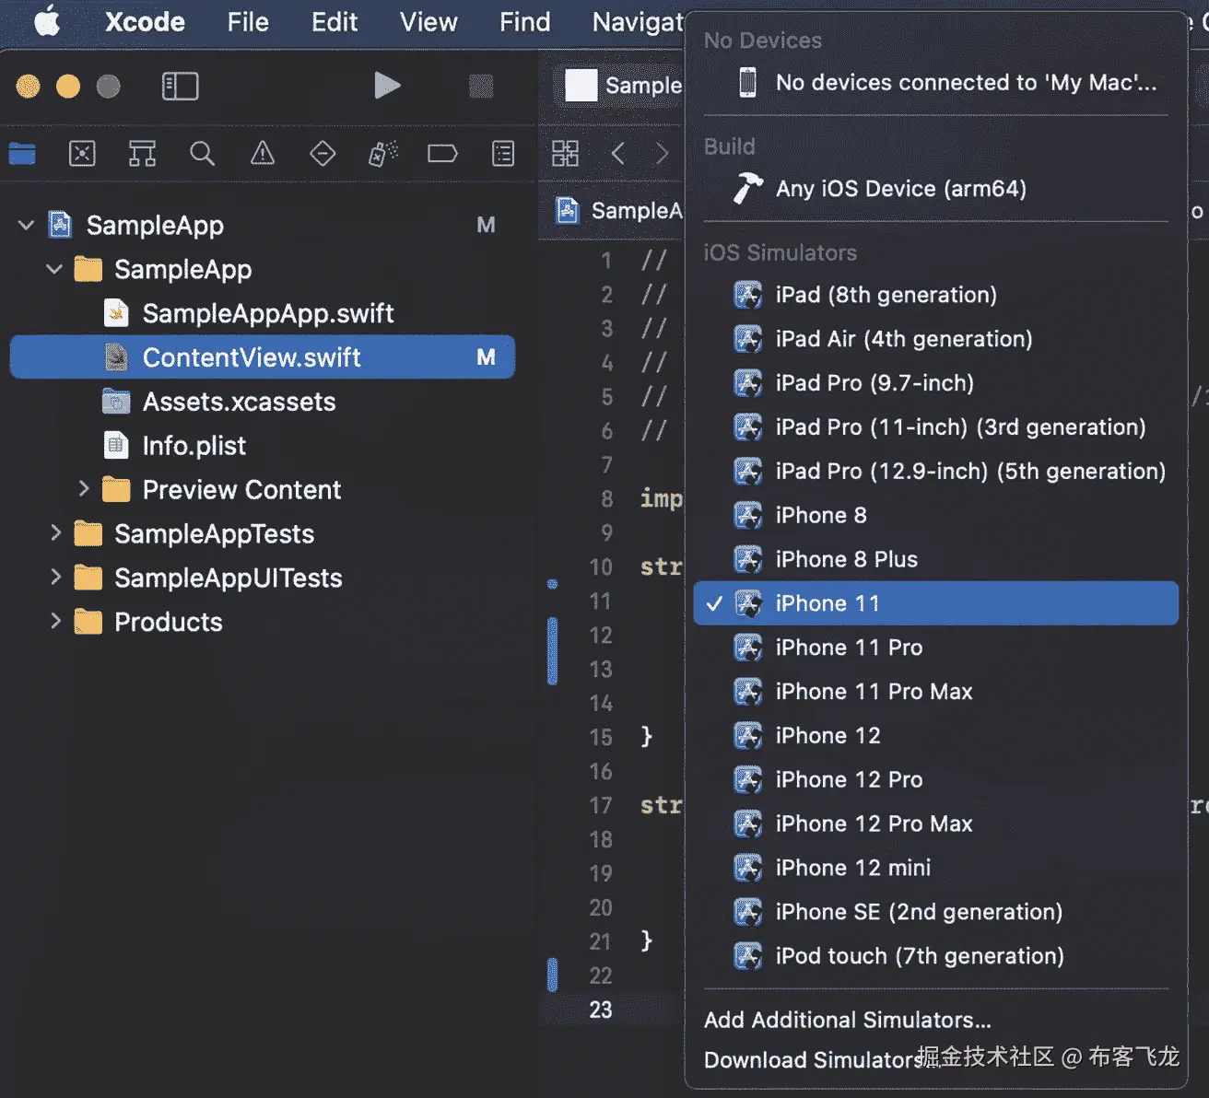Show the Project navigator folder icon
Image resolution: width=1209 pixels, height=1098 pixels.
click(x=22, y=153)
